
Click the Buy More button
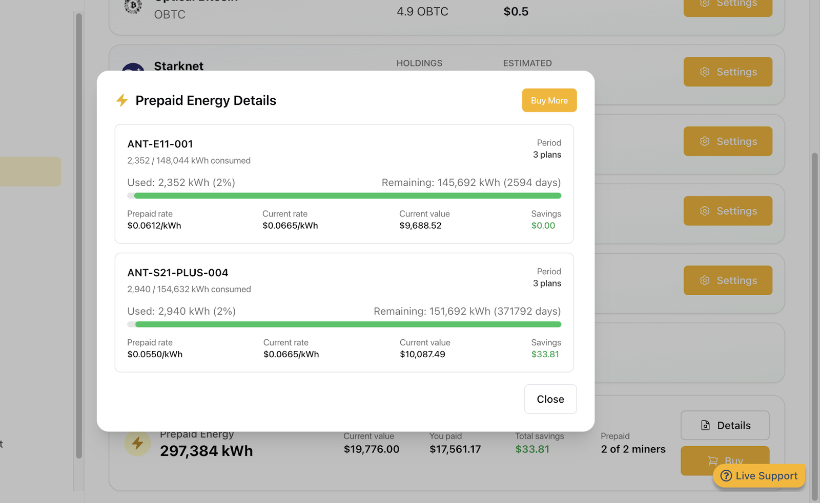click(x=549, y=100)
